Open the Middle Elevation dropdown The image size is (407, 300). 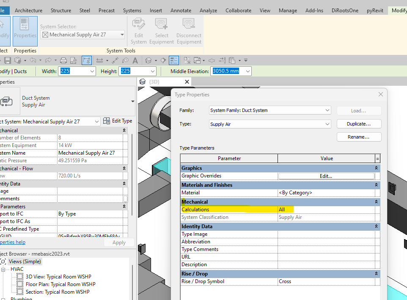(x=248, y=71)
